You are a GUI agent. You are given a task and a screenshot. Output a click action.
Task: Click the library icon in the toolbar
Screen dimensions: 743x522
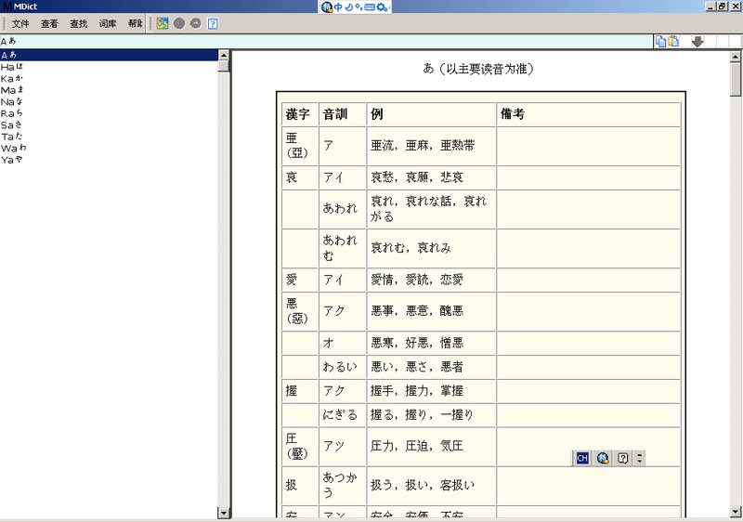pyautogui.click(x=163, y=23)
